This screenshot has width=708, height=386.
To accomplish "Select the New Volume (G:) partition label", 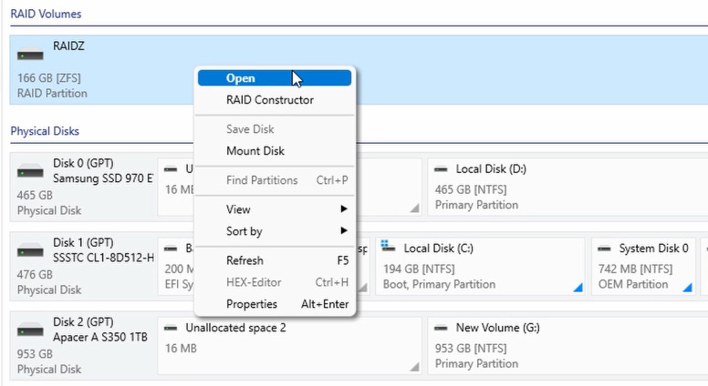I will click(497, 328).
